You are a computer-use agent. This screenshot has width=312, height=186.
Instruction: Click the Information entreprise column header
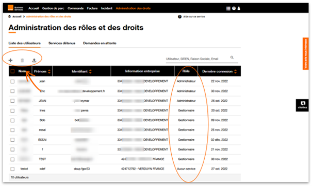[142, 71]
